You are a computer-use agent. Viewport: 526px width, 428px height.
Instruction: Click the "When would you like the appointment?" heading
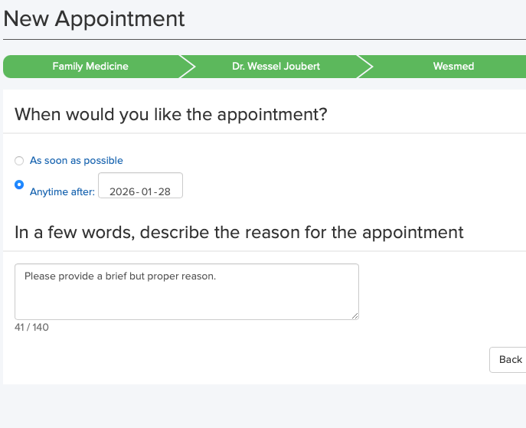[171, 115]
